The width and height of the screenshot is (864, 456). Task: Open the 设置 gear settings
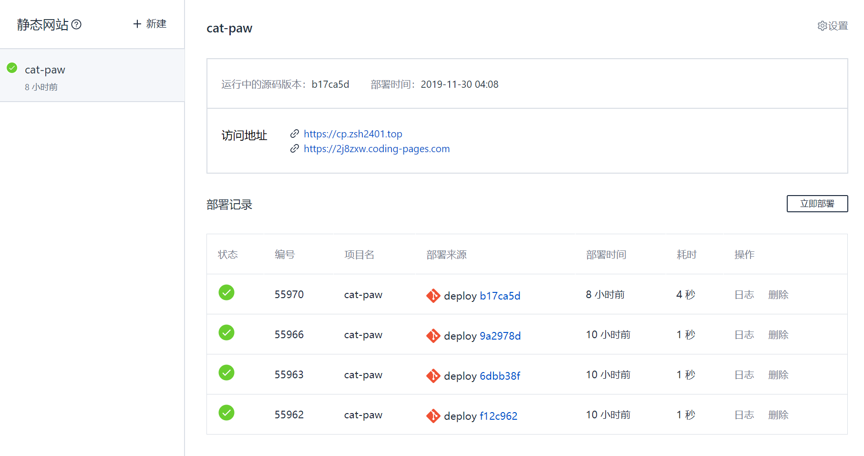[833, 26]
